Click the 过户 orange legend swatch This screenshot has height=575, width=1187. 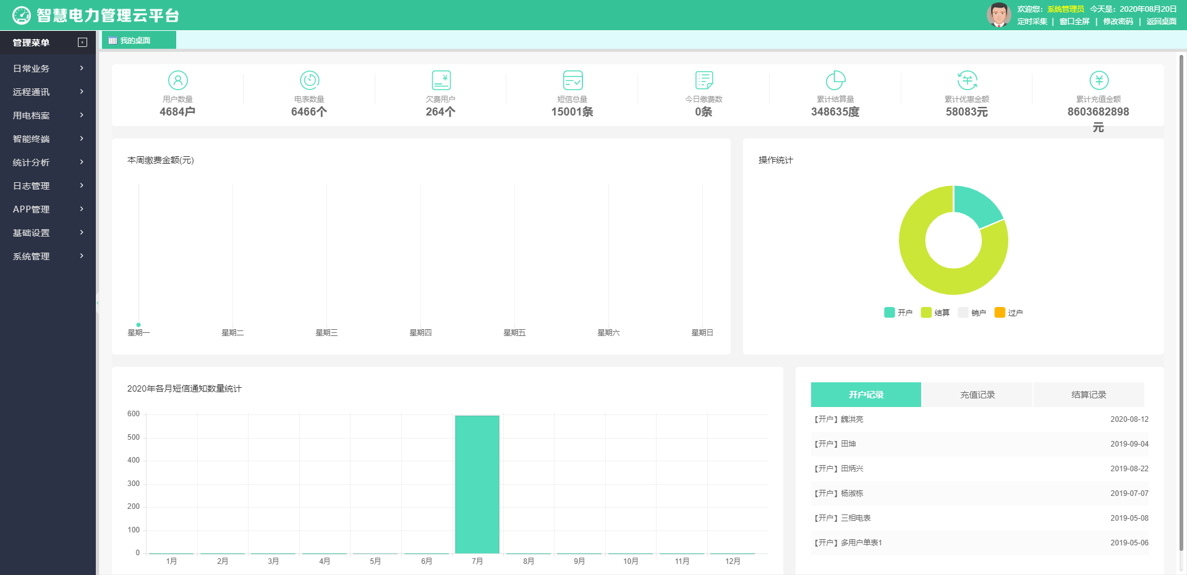[x=1000, y=313]
